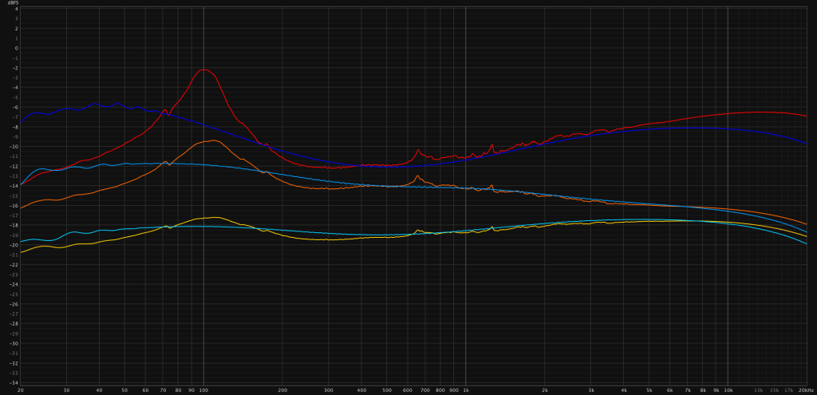Click the 0 dB label on vertical axis
This screenshot has width=817, height=395.
(15, 48)
